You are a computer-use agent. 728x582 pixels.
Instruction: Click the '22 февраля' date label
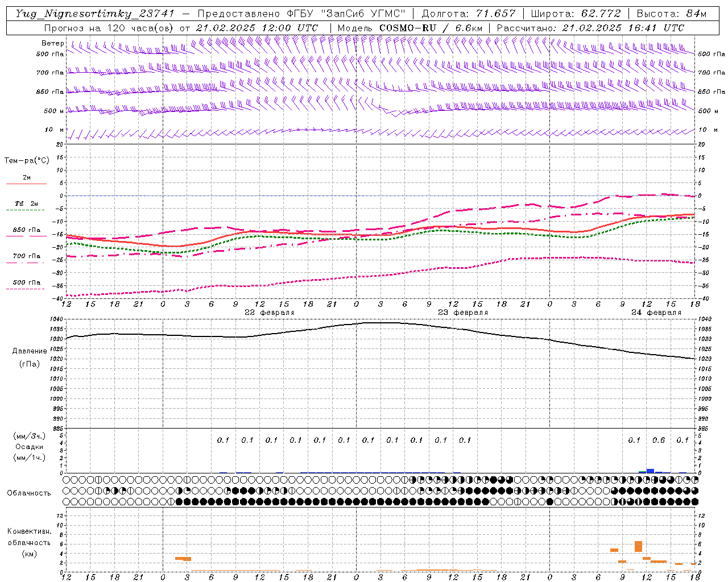point(270,313)
